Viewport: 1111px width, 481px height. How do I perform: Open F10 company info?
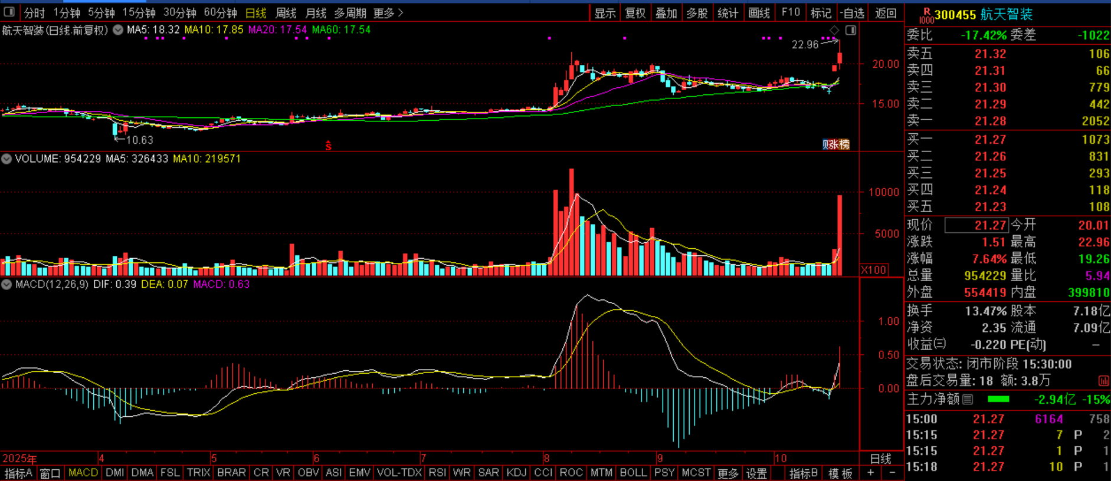pos(791,12)
